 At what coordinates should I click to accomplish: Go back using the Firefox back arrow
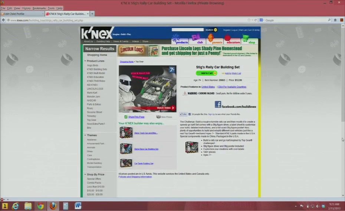(3, 20)
